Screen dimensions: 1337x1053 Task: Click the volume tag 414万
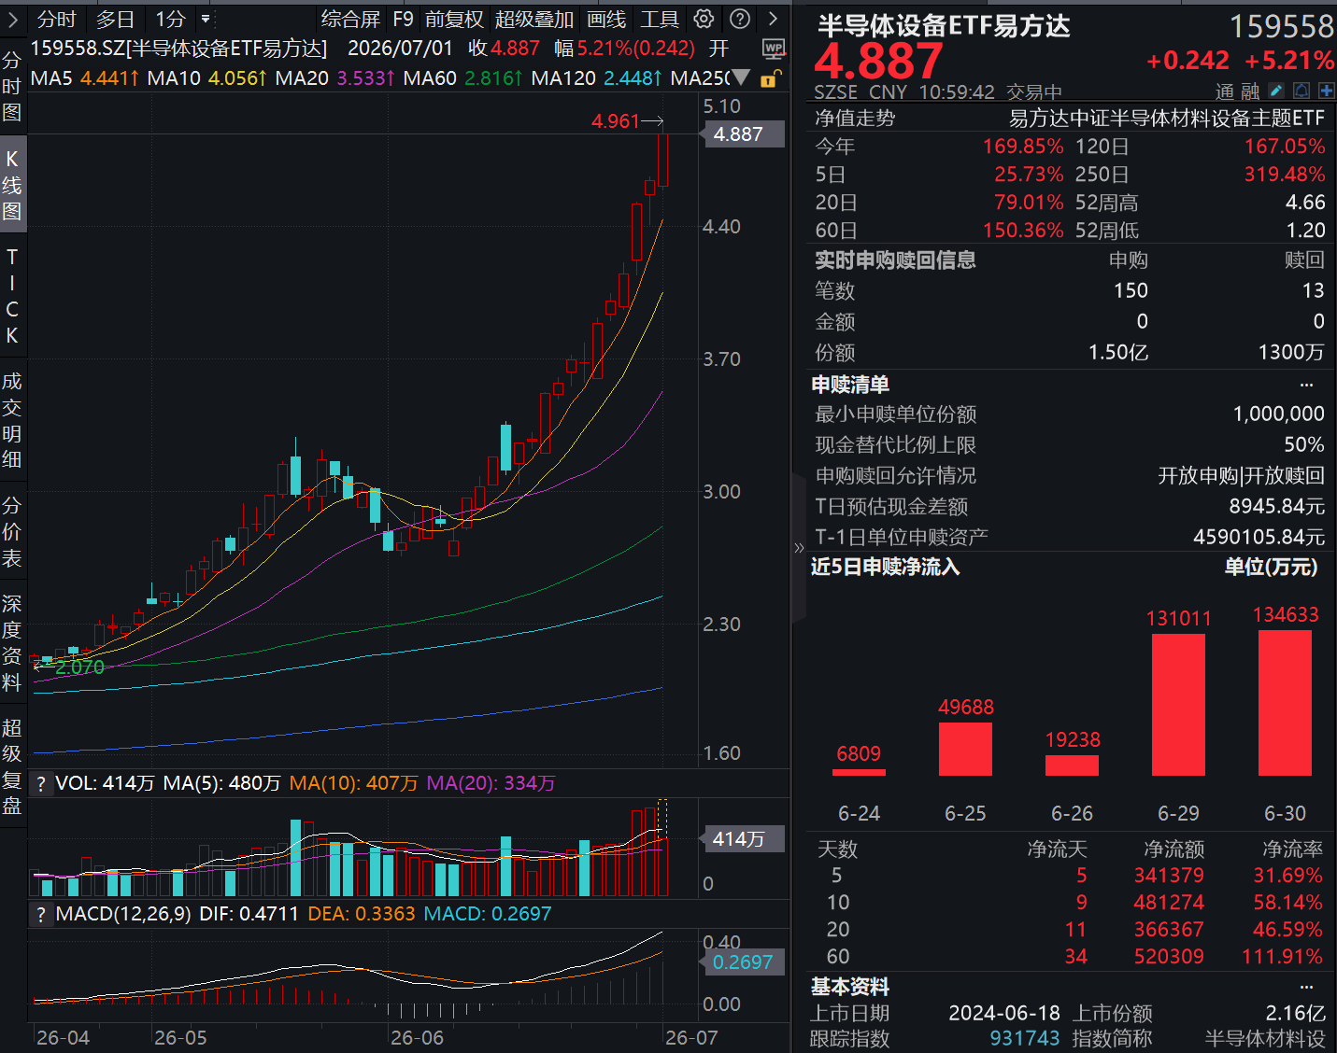tap(742, 839)
